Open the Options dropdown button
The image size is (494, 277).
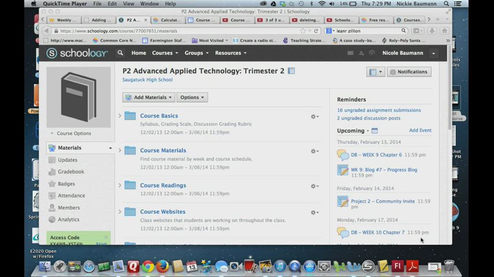click(x=191, y=98)
